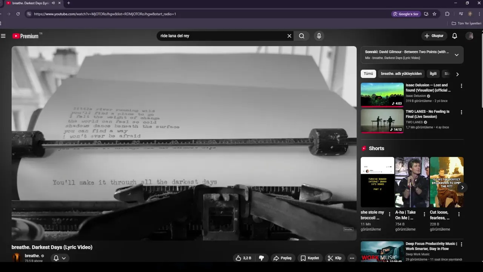The width and height of the screenshot is (483, 272).
Task: View site information icon in address bar
Action: pos(29,14)
